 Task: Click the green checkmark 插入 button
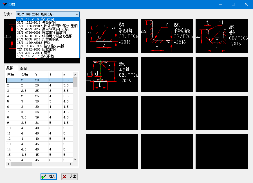(x=49, y=177)
